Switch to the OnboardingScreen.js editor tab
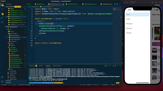 click(90, 4)
